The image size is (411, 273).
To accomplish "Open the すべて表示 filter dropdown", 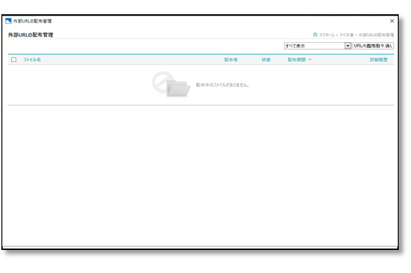I will click(x=314, y=45).
